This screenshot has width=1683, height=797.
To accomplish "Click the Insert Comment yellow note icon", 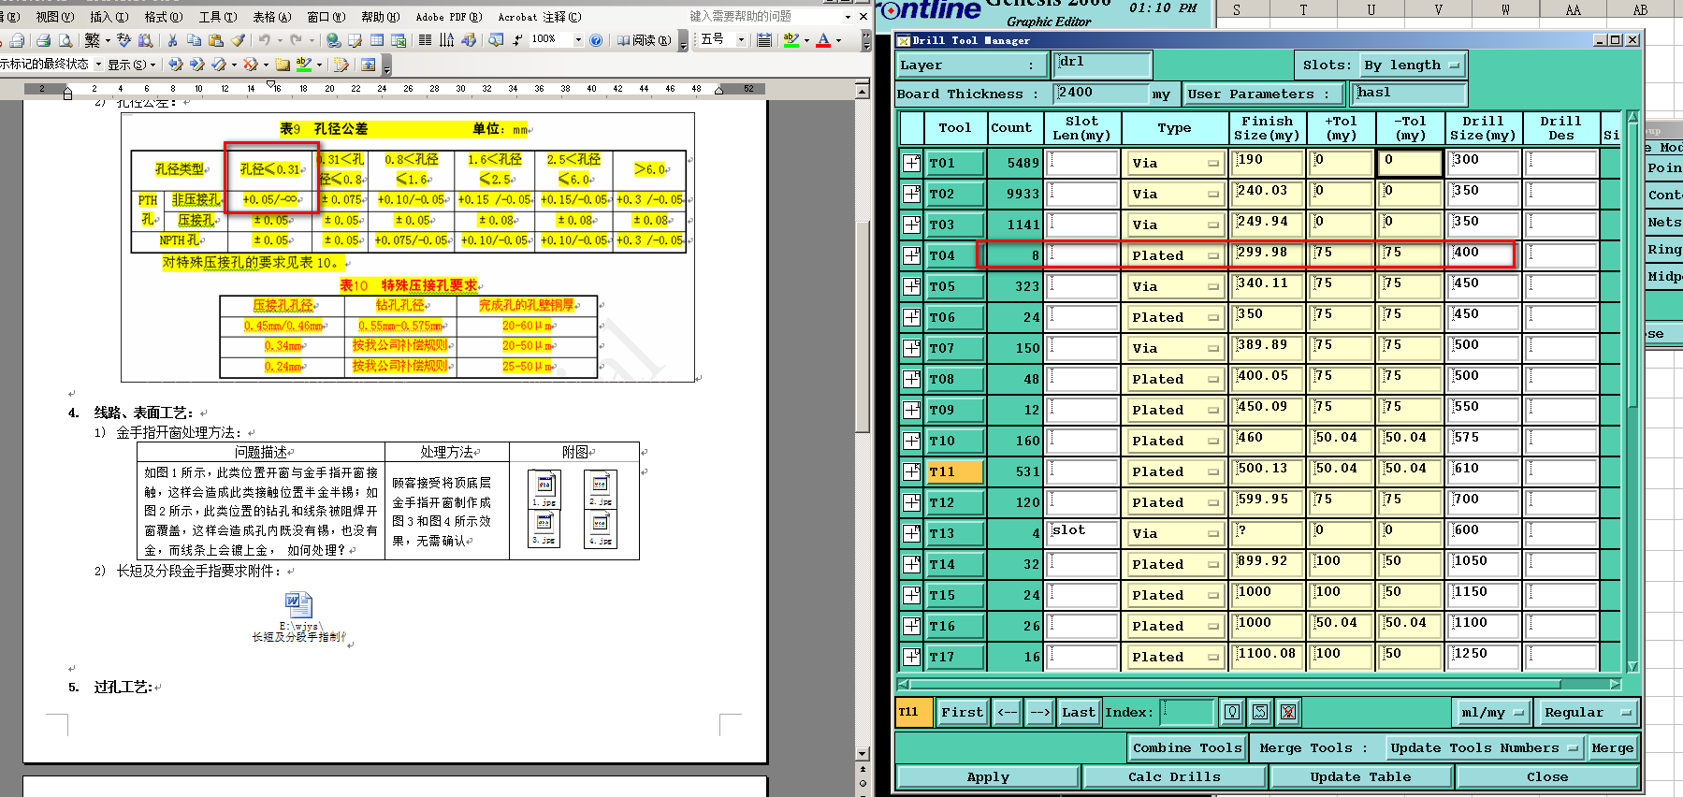I will pos(282,65).
